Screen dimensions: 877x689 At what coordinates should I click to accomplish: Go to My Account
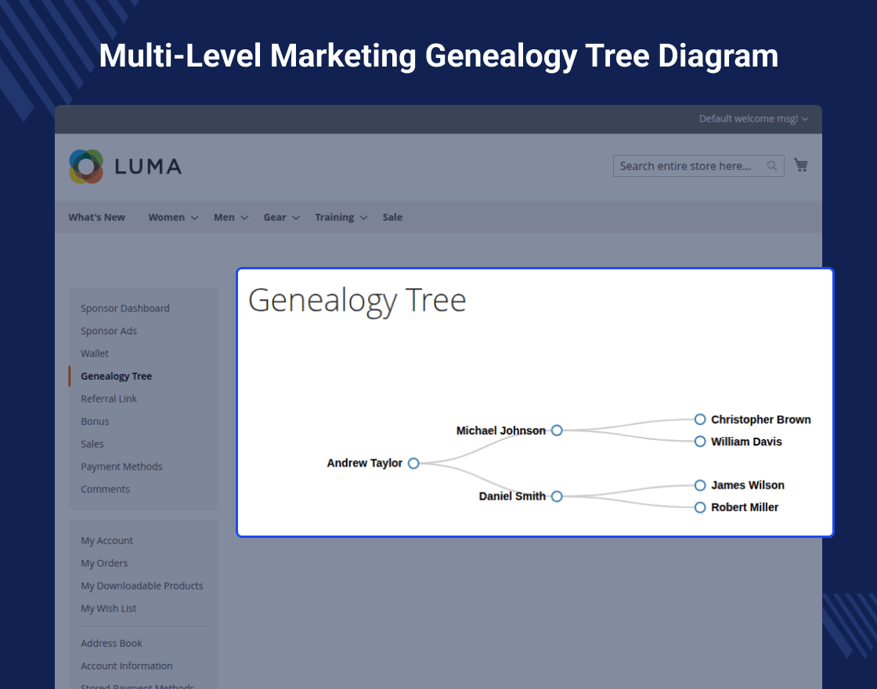(106, 541)
